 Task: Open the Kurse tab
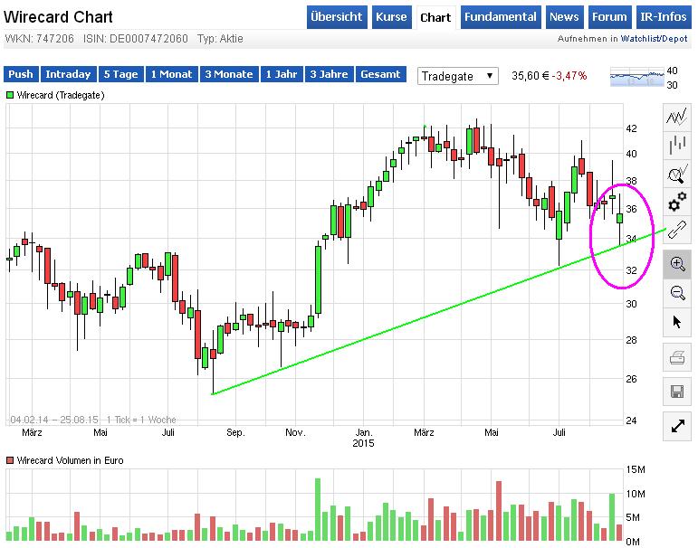(391, 17)
